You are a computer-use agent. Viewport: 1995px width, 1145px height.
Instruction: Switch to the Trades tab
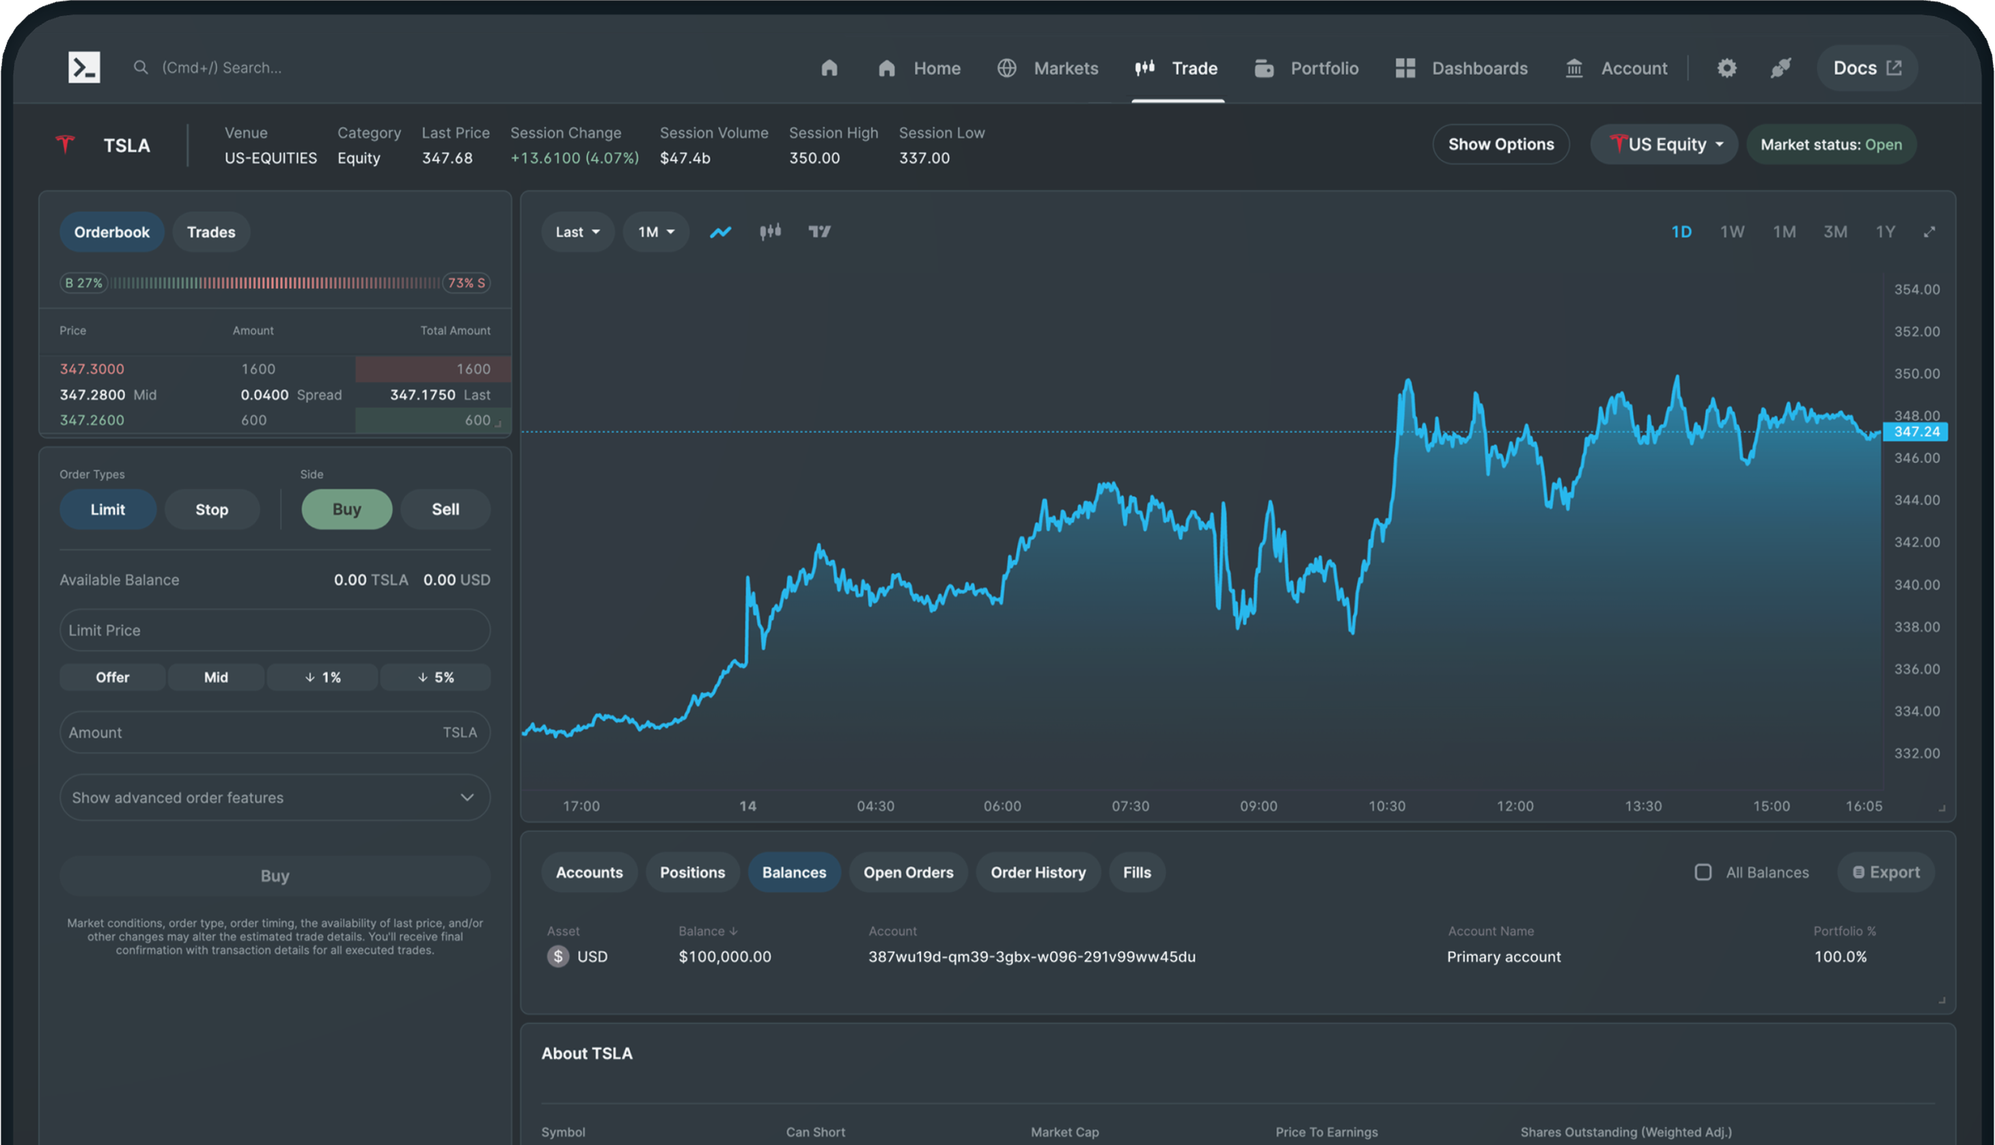pyautogui.click(x=210, y=231)
